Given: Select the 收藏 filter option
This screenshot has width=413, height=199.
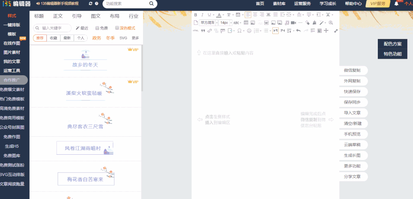Looking at the screenshot, I should click(54, 38).
